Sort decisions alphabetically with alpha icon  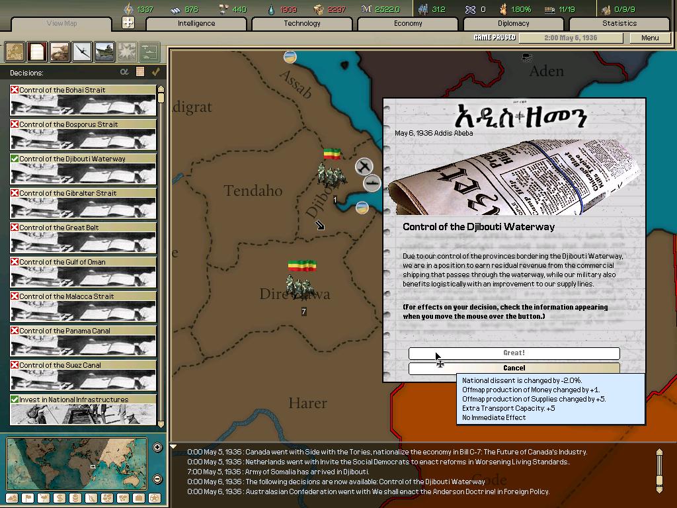124,71
